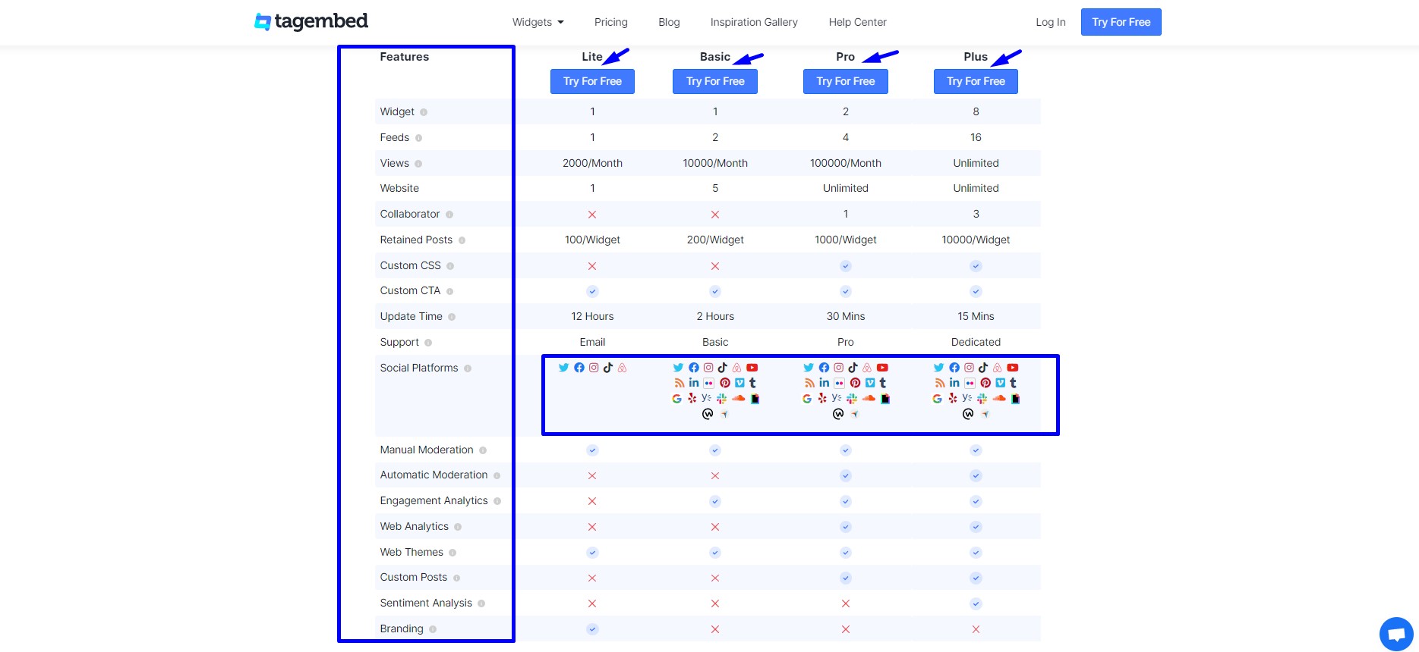Click Try For Free under Plus

pyautogui.click(x=976, y=81)
